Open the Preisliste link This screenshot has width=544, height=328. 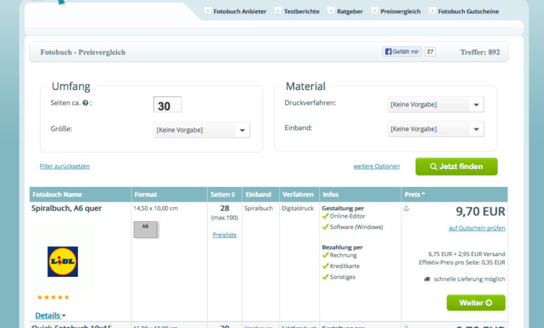click(225, 235)
